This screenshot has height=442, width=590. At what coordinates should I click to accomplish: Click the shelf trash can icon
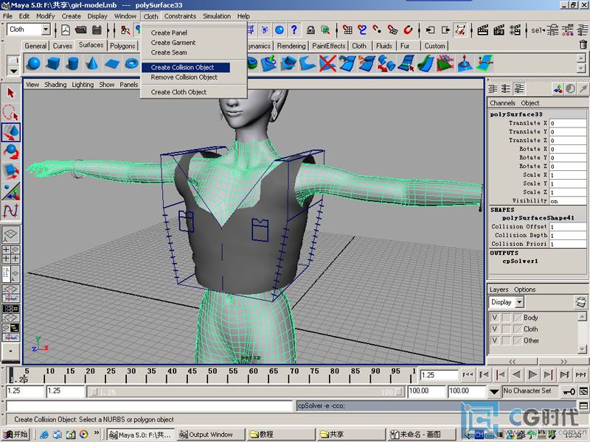click(x=583, y=45)
